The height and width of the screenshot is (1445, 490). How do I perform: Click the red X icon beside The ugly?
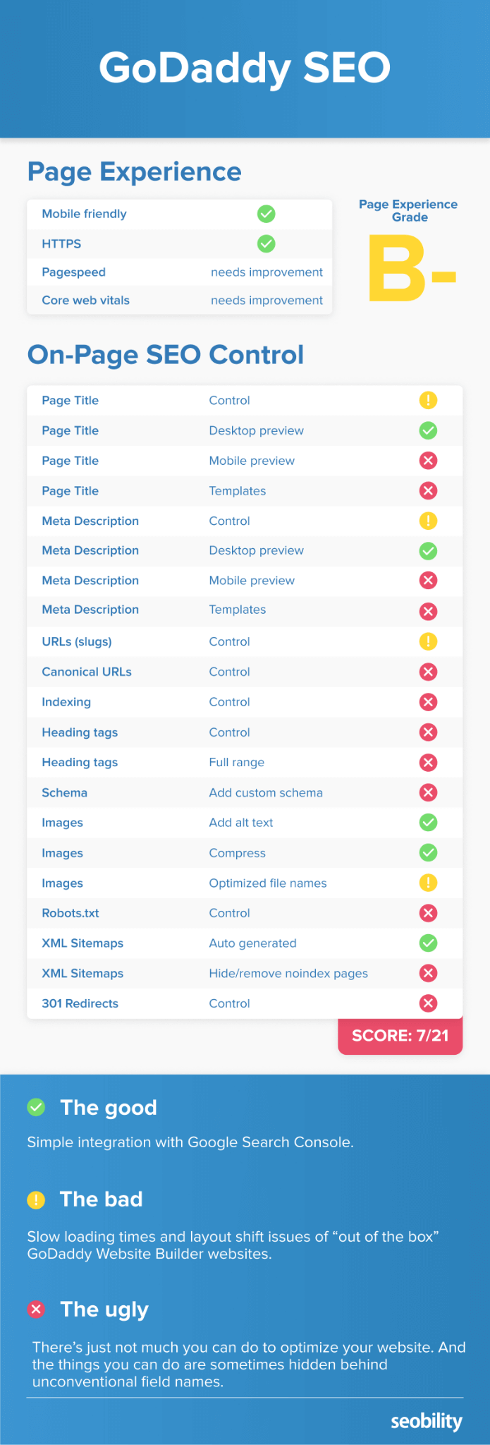[x=36, y=1310]
